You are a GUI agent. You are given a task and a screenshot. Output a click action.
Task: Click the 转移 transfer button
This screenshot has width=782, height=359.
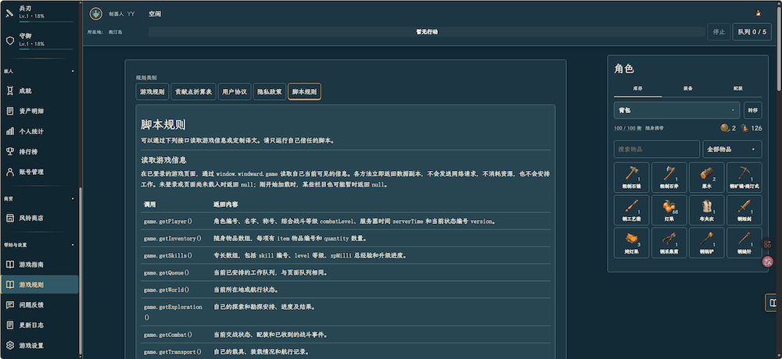752,110
